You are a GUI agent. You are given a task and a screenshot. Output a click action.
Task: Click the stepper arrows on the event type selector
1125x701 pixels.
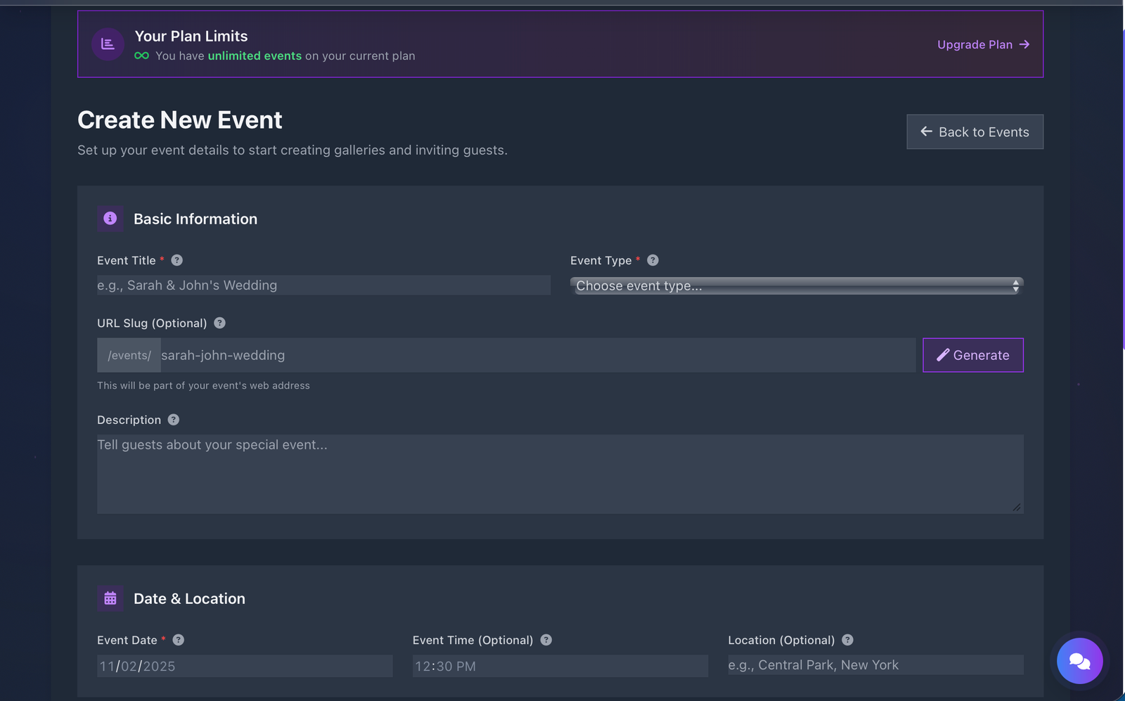[x=1015, y=285]
